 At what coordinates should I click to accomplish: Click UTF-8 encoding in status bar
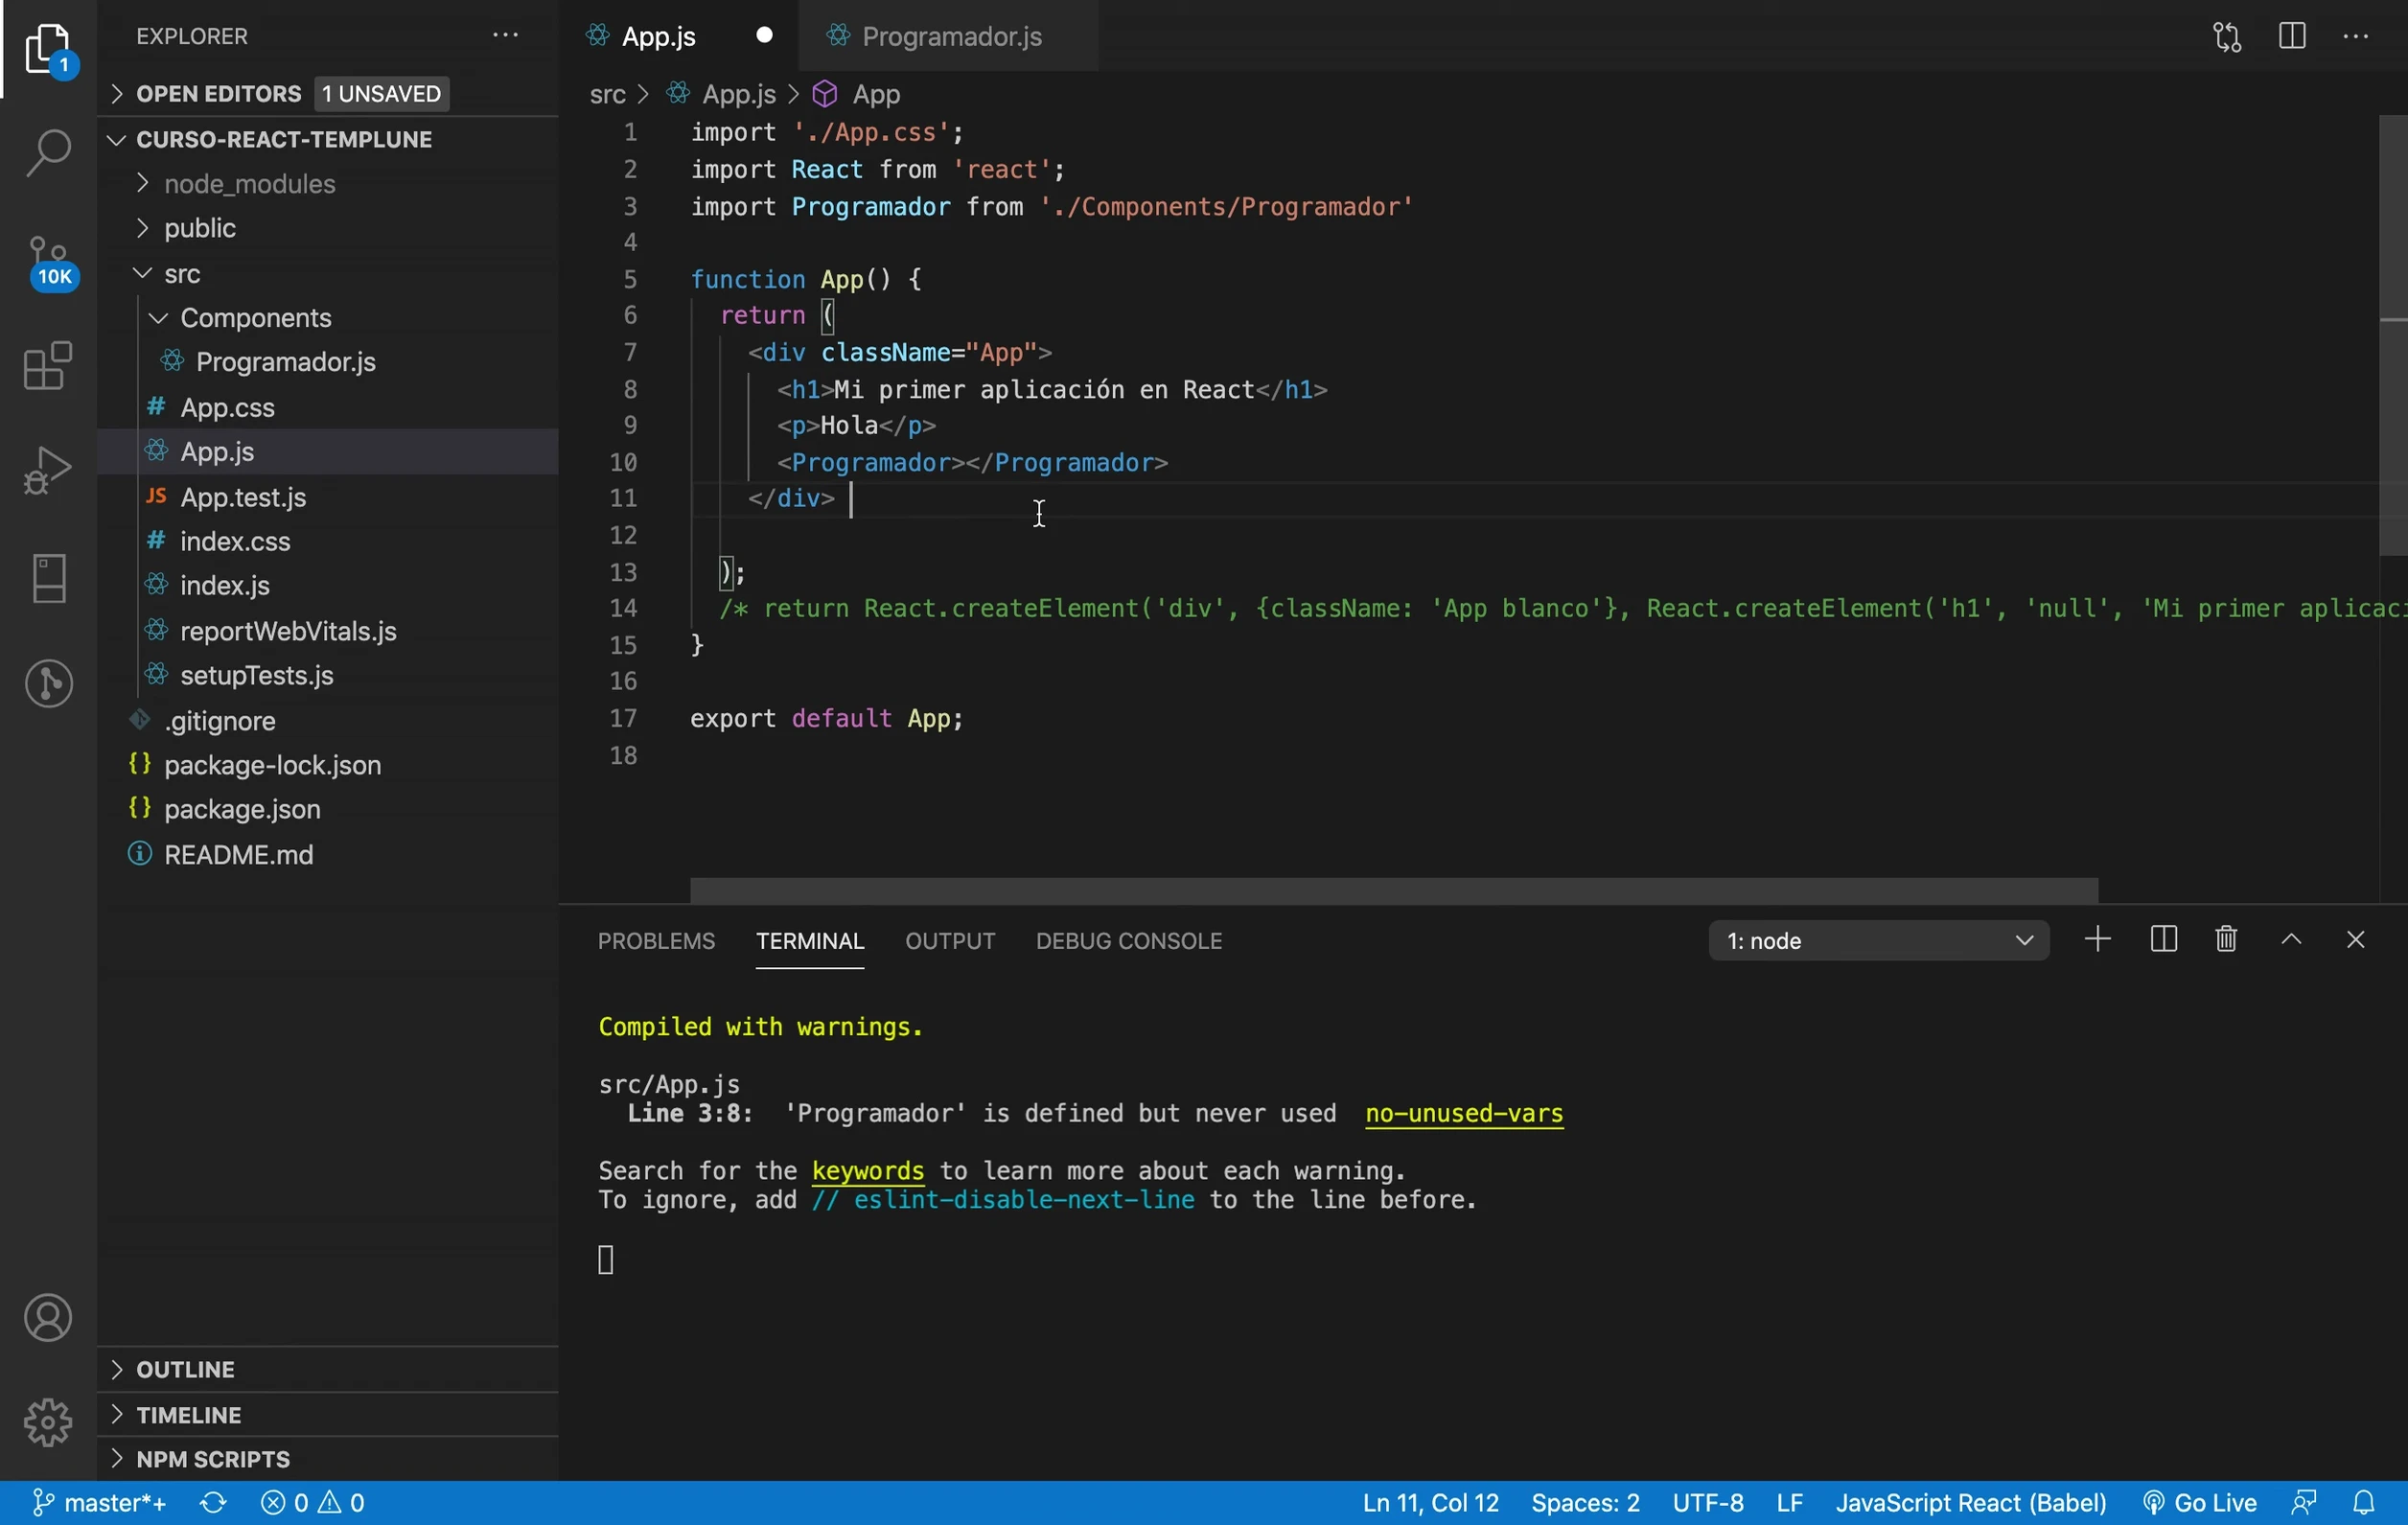(1708, 1503)
